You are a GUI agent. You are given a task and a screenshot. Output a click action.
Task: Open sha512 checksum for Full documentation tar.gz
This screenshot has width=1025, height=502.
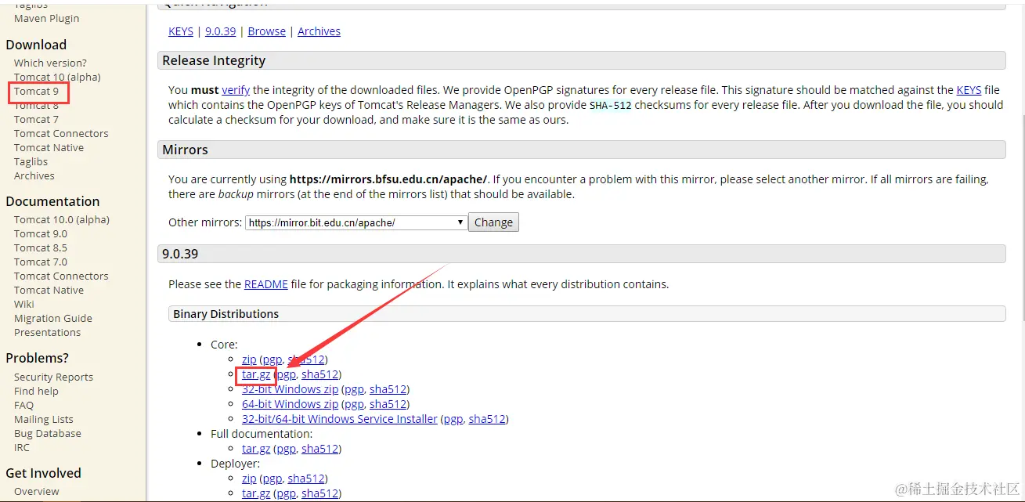319,449
